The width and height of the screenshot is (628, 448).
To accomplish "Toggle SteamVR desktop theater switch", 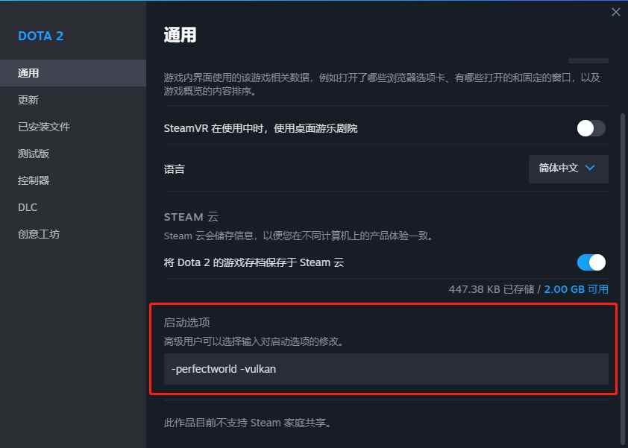I will (x=591, y=128).
